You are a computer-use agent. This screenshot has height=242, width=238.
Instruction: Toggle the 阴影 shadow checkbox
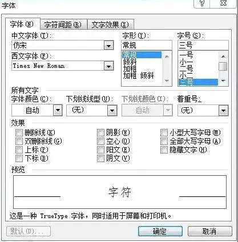(100, 132)
